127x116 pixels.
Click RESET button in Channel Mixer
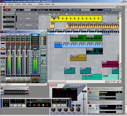pos(3,58)
